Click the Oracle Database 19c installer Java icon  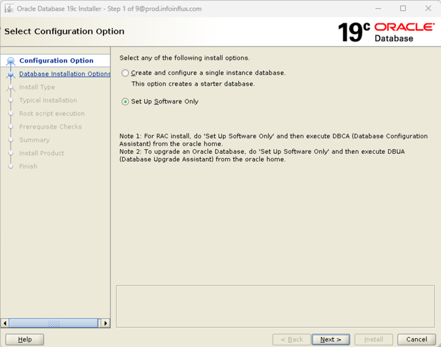9,9
